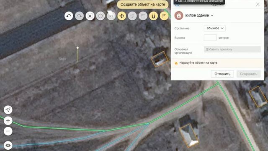Viewport: 268px width, 151px height.
Task: Click the my location arrow button
Action: coord(8,110)
